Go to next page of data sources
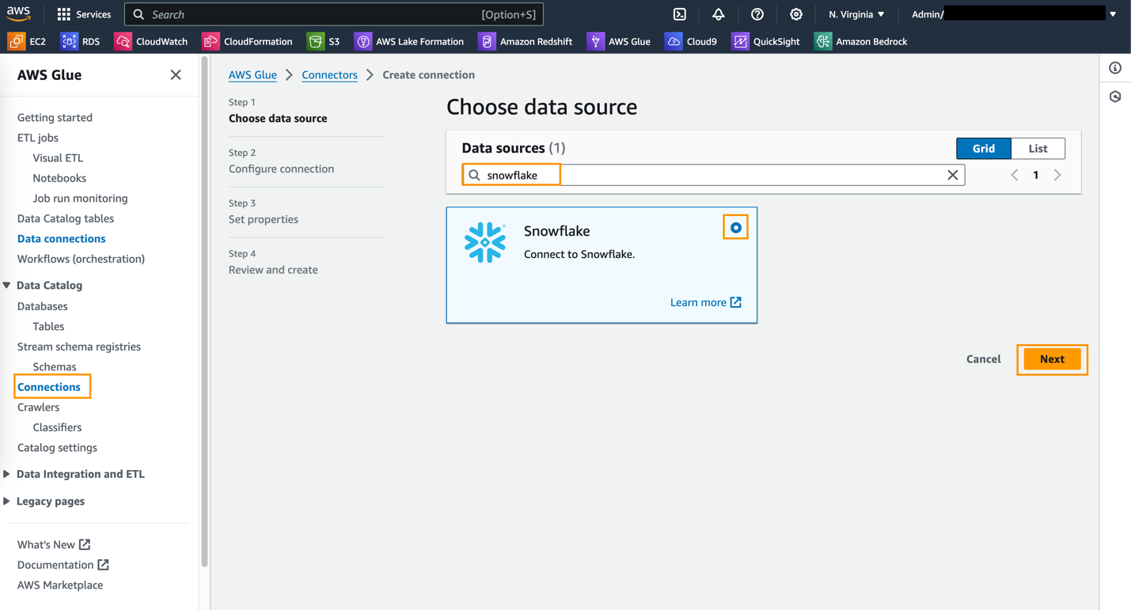 (x=1057, y=175)
